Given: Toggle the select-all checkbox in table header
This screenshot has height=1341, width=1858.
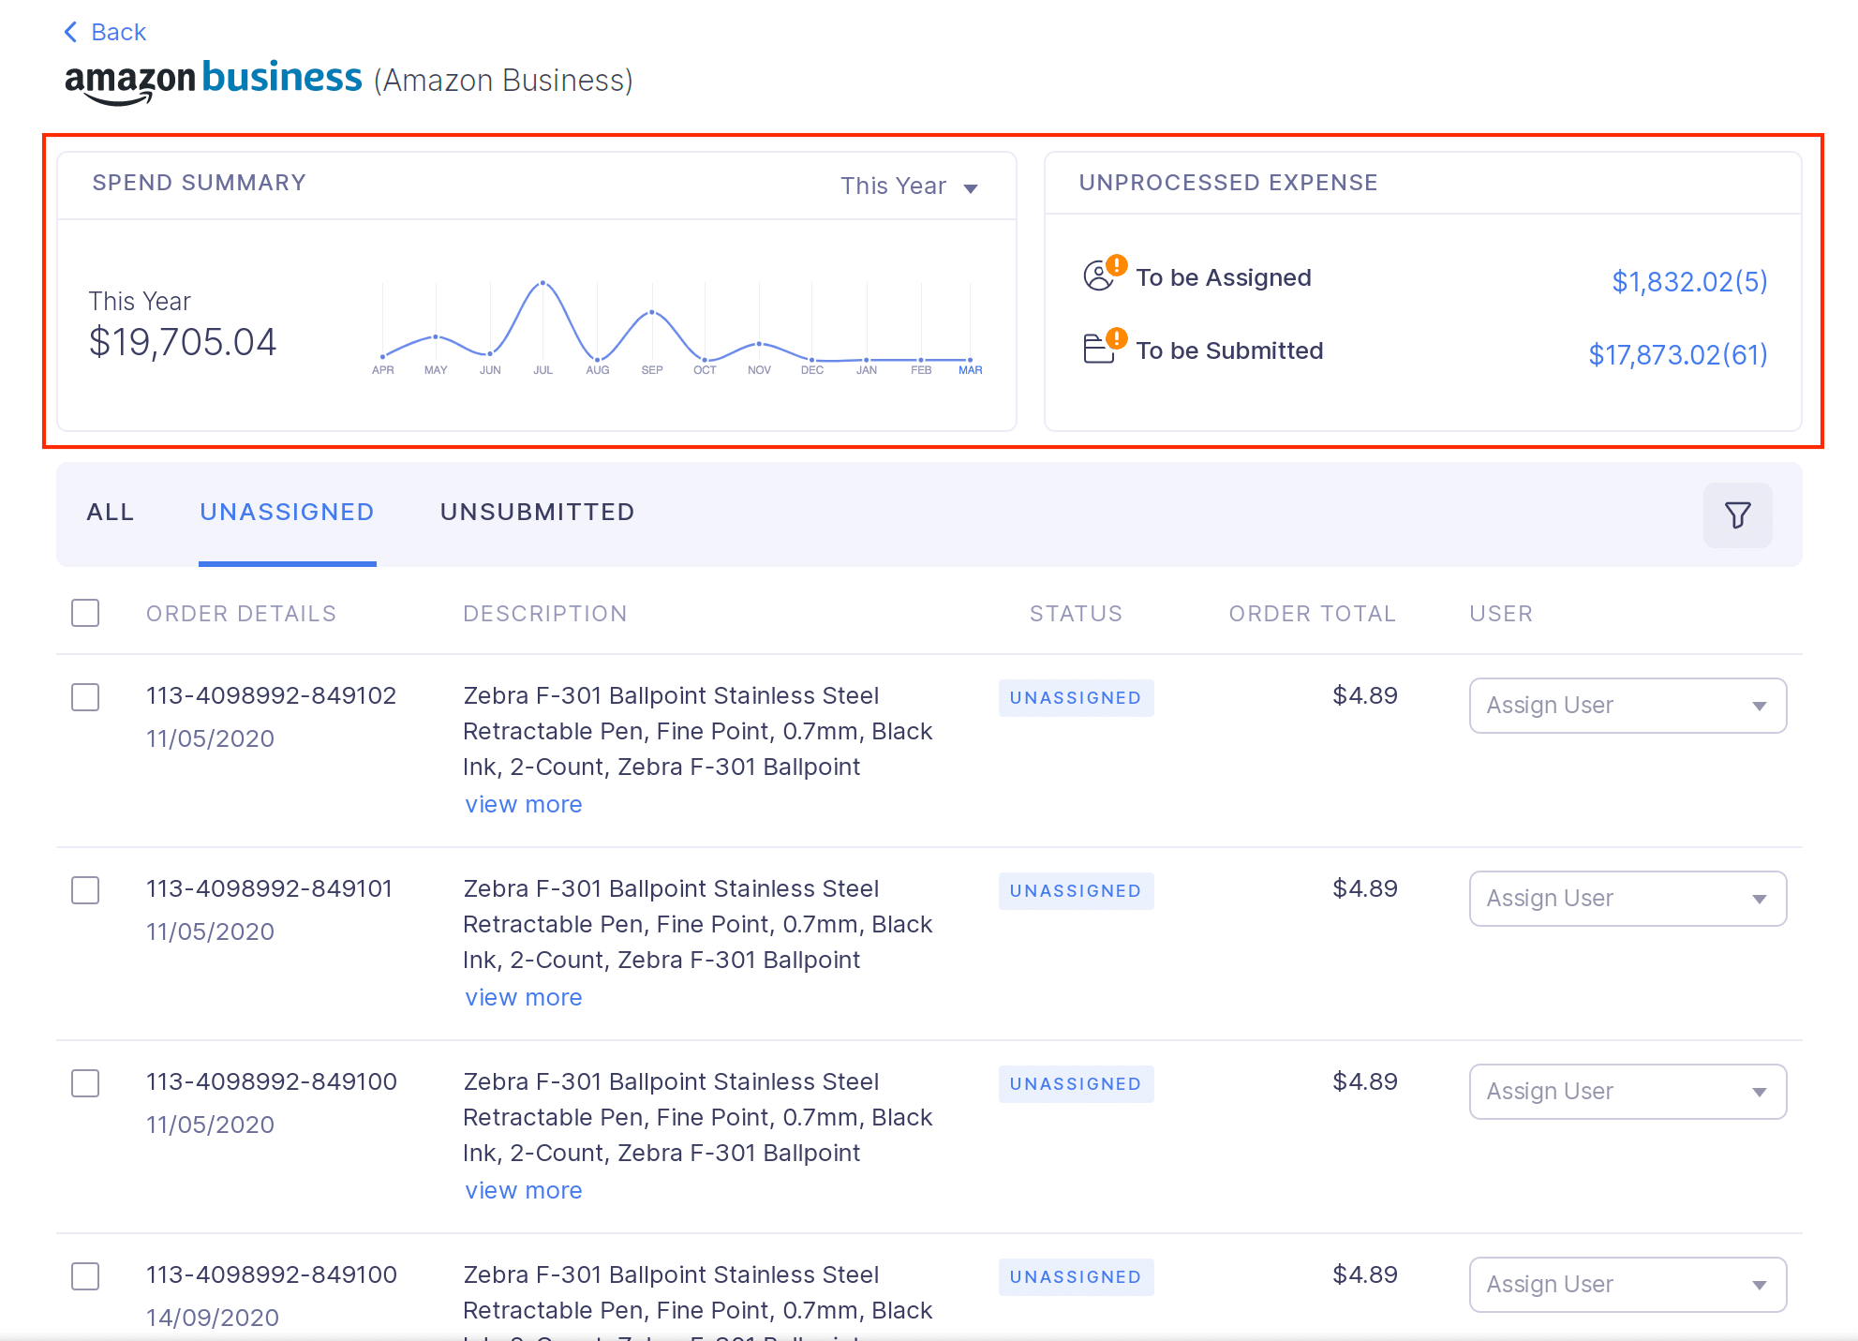Looking at the screenshot, I should 85,613.
